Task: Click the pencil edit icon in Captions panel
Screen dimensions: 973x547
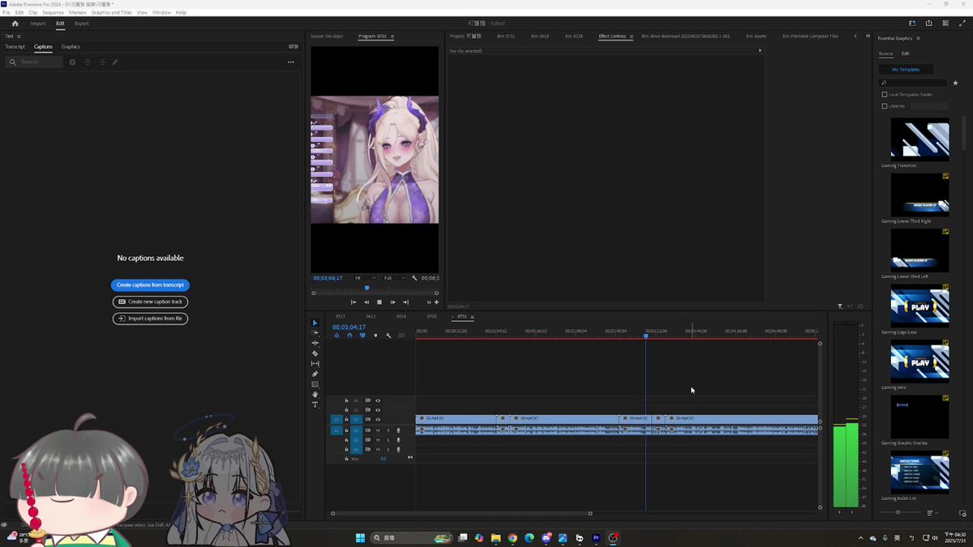Action: tap(115, 62)
